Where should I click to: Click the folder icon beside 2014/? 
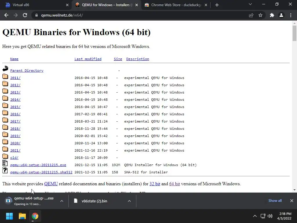[5, 98]
